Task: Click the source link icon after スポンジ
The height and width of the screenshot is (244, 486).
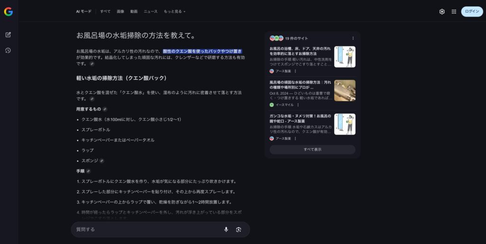Action: click(x=102, y=161)
